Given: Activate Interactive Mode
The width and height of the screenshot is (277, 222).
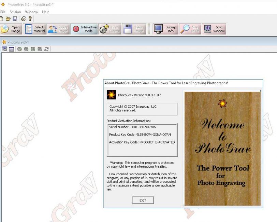Looking at the screenshot, I should coord(84,29).
